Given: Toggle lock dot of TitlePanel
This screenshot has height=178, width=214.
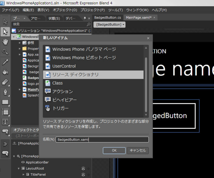Looking at the screenshot, I should coord(88,175).
